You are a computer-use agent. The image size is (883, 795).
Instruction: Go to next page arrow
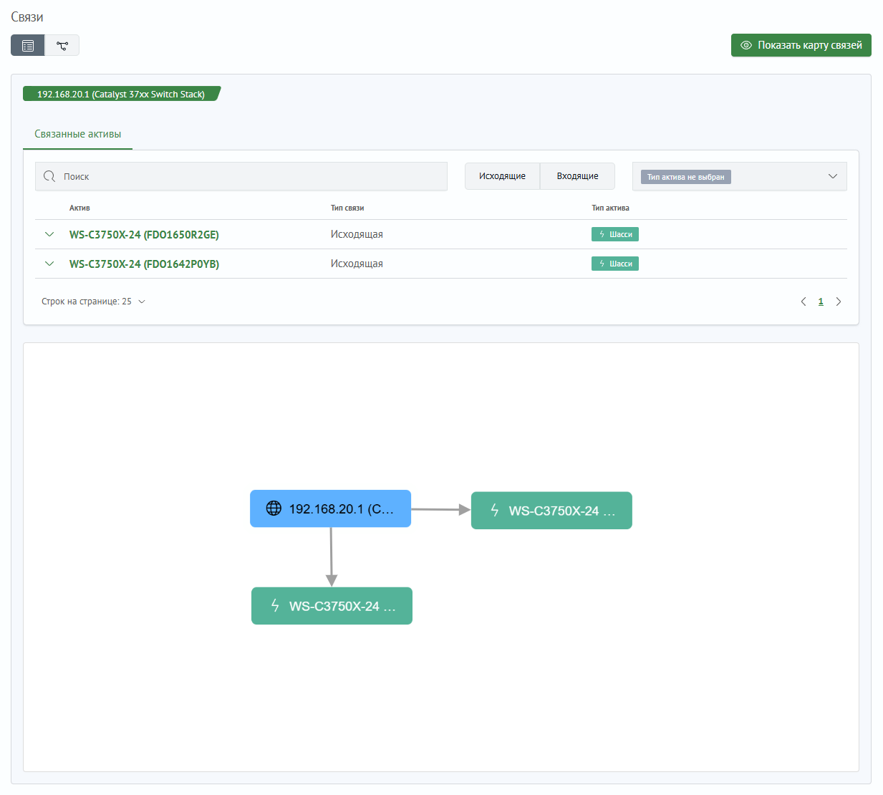click(839, 302)
